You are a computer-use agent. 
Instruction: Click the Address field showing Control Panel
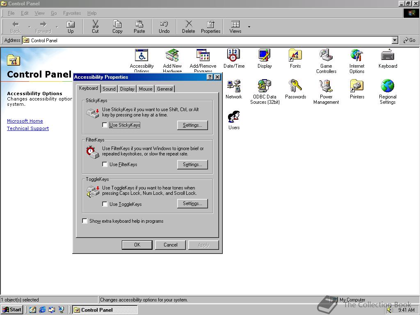[207, 41]
